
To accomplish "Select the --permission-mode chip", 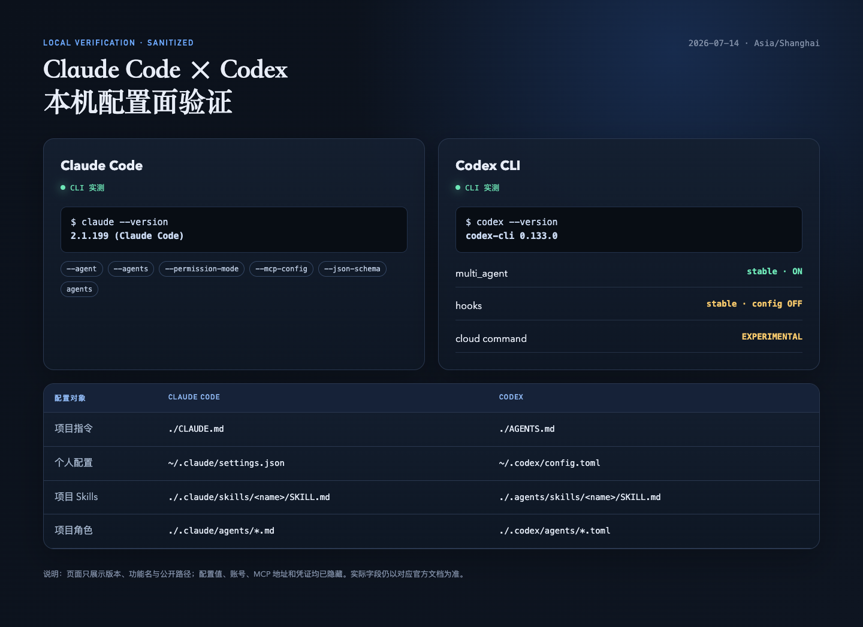I will [x=201, y=269].
